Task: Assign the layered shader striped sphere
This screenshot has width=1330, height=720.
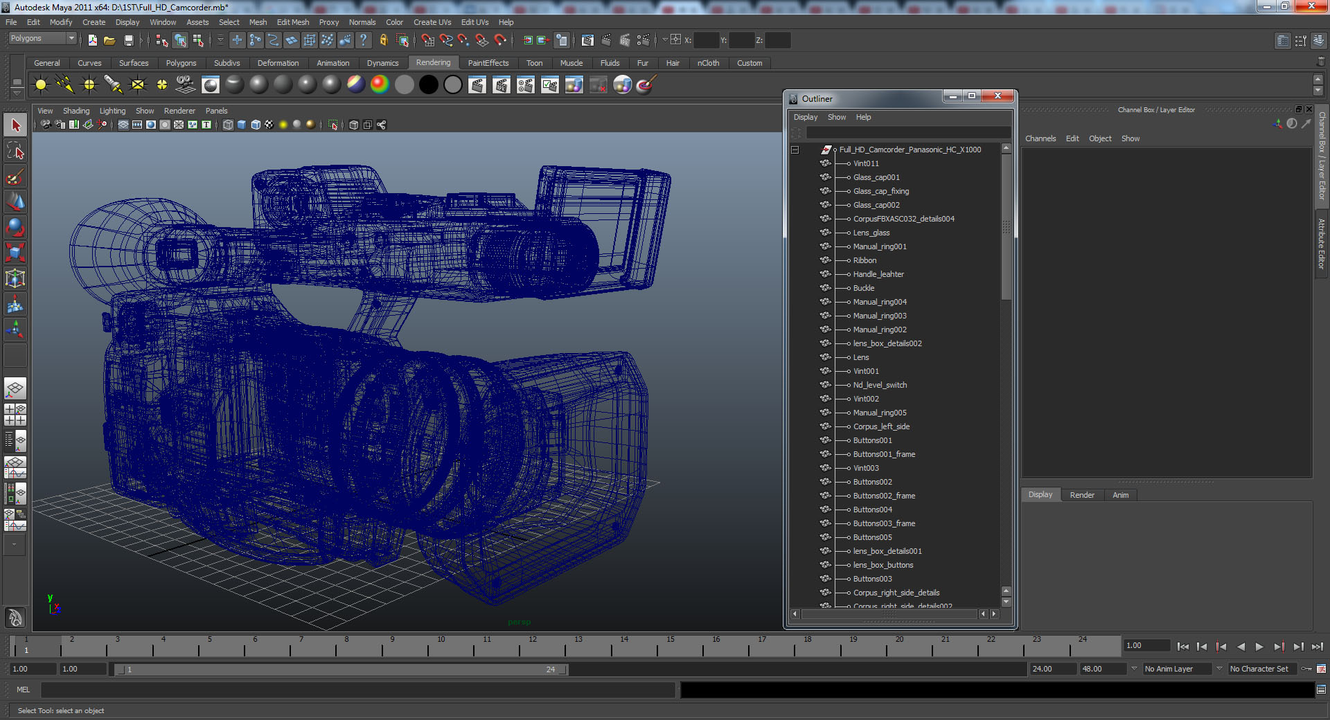Action: 355,84
